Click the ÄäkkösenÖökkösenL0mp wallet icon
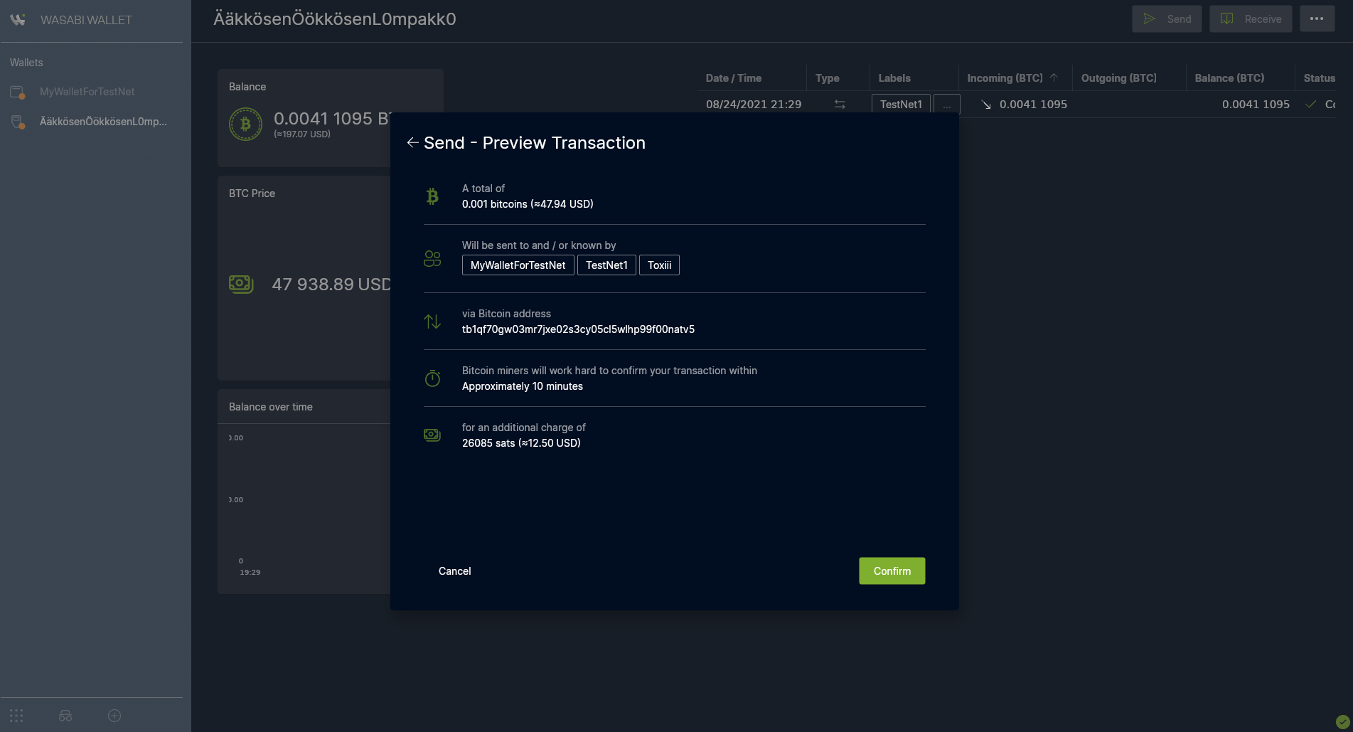 (18, 122)
